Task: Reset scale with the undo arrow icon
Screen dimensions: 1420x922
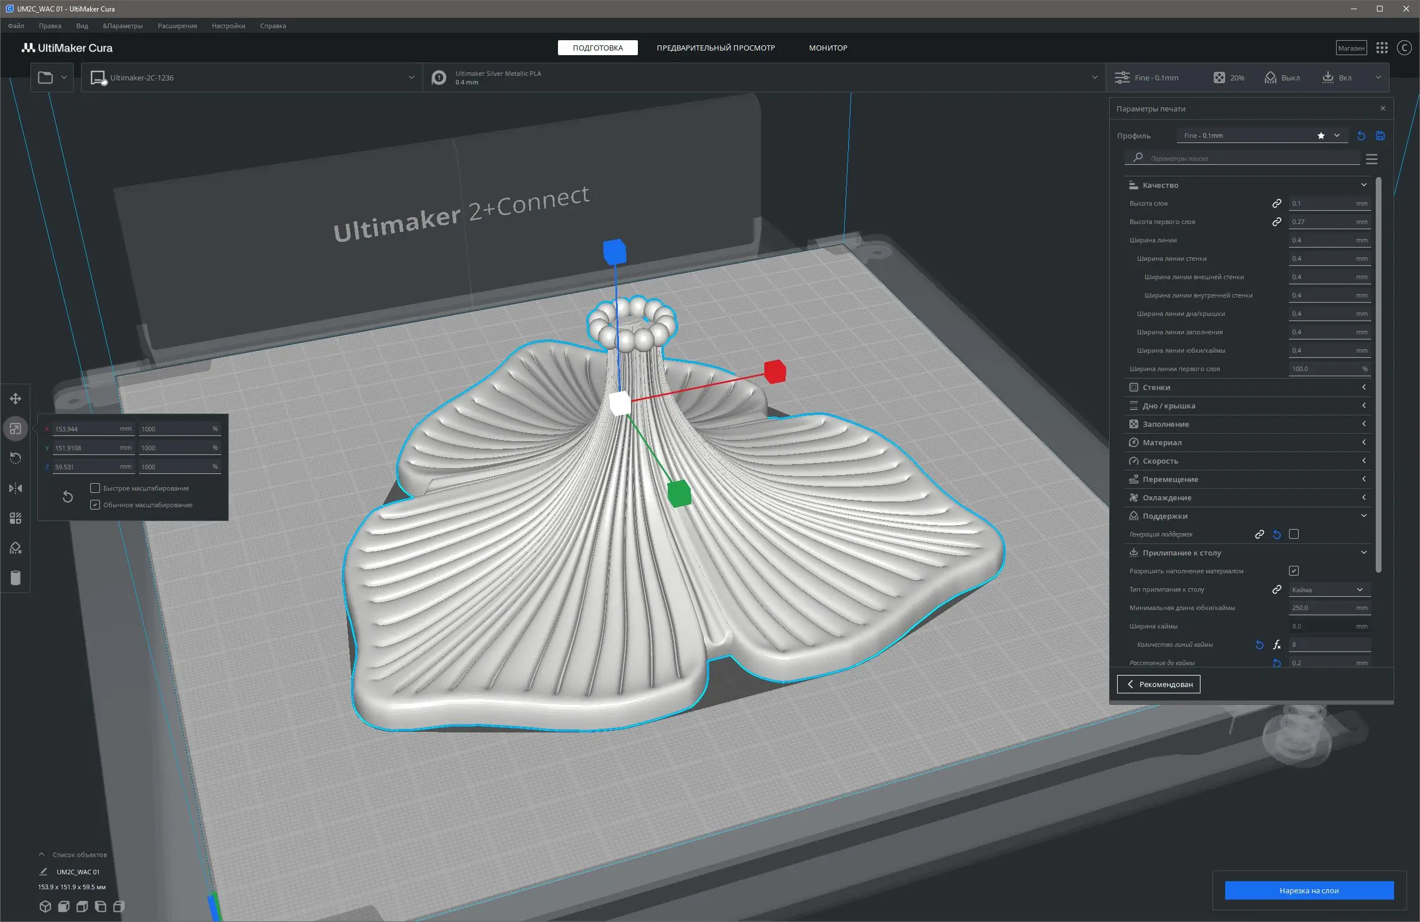Action: tap(68, 496)
